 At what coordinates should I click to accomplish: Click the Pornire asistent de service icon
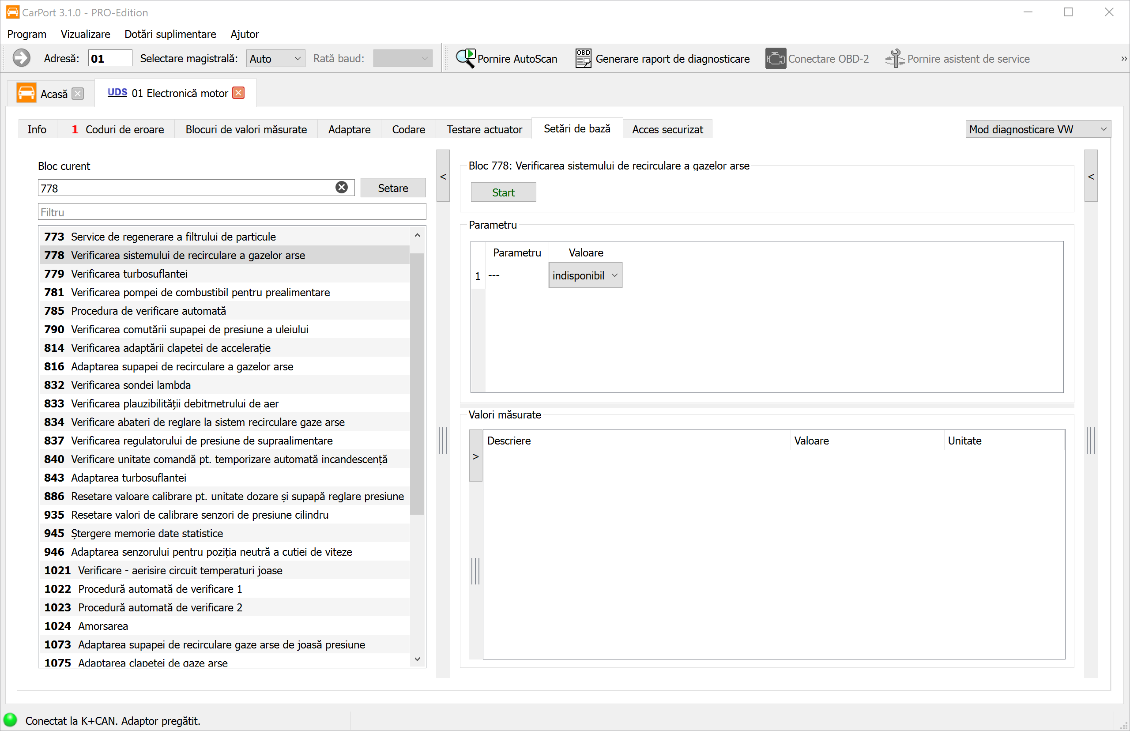click(895, 58)
